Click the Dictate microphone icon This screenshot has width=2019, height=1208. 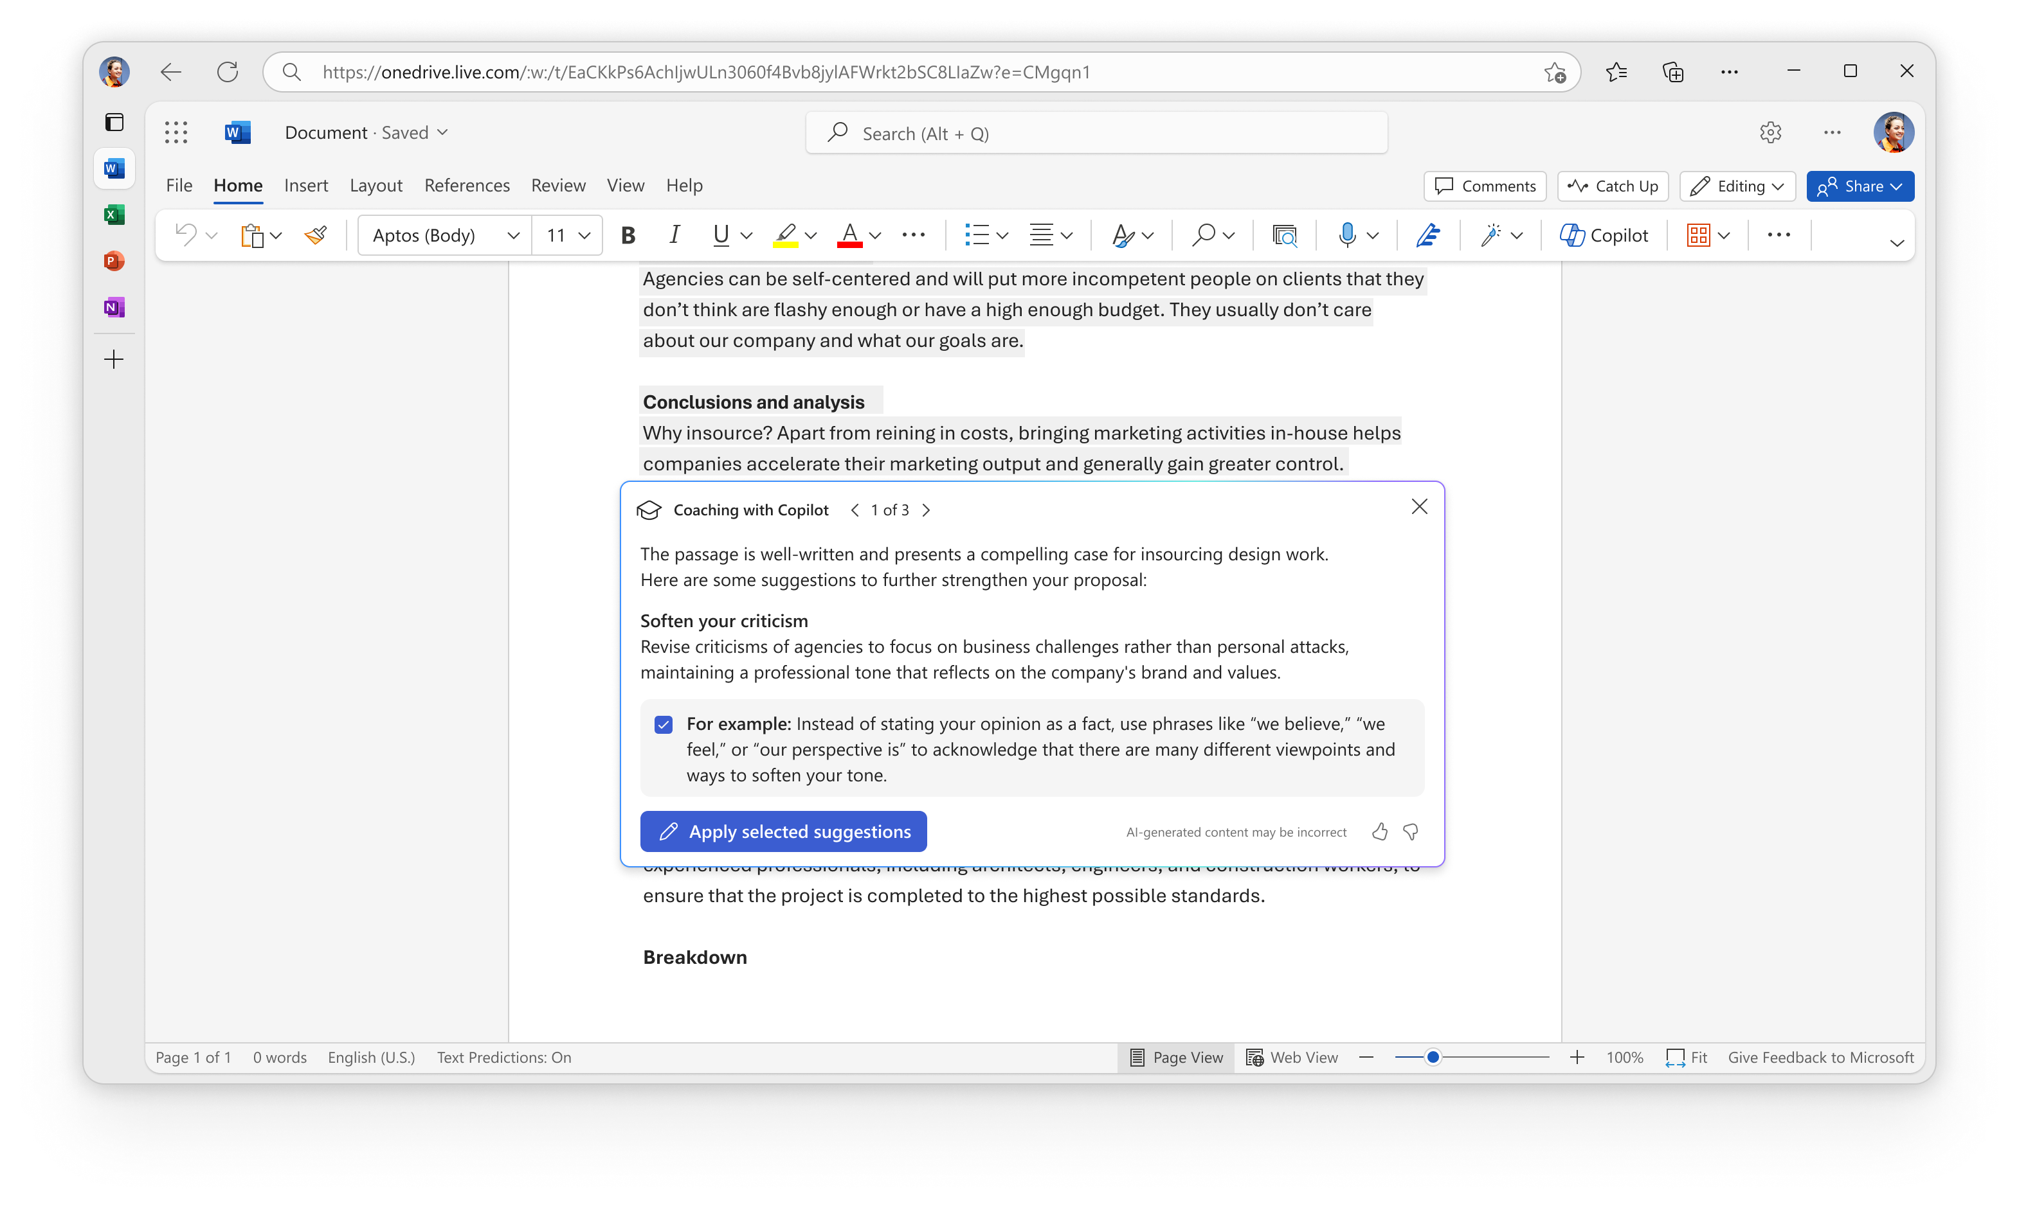1347,235
